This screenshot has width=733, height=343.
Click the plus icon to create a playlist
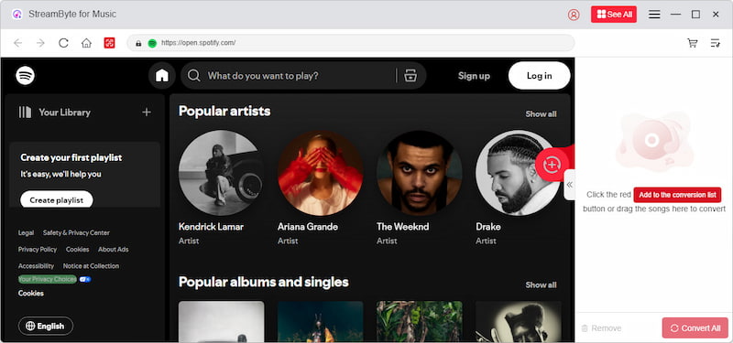(x=147, y=112)
